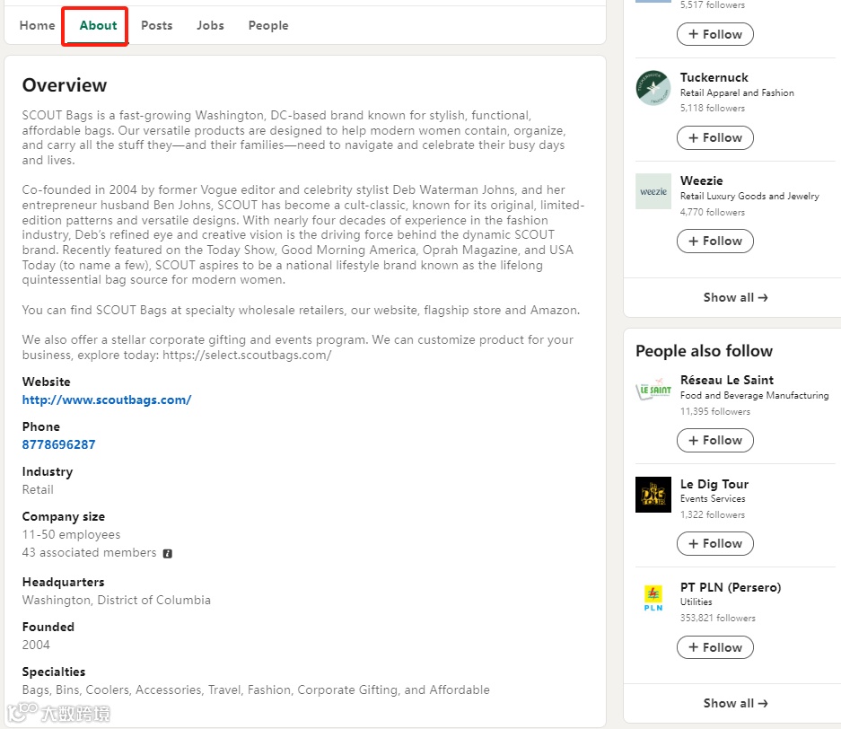
Task: Click the Overview heading
Action: tap(65, 85)
